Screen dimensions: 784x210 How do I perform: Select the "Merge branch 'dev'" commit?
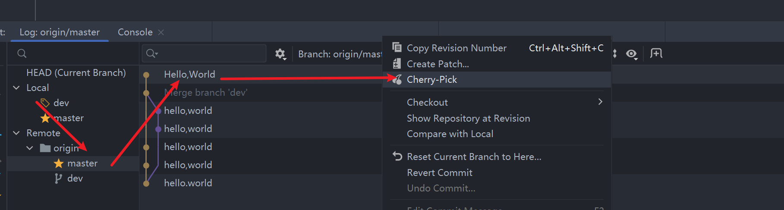(x=206, y=93)
